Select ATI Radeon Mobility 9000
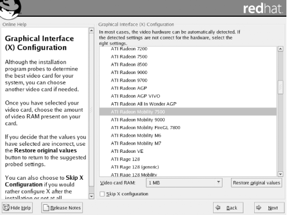 coord(188,119)
